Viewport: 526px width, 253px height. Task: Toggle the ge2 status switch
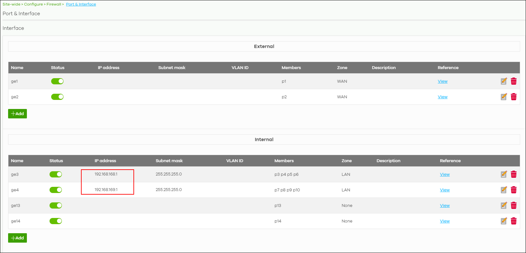[57, 97]
